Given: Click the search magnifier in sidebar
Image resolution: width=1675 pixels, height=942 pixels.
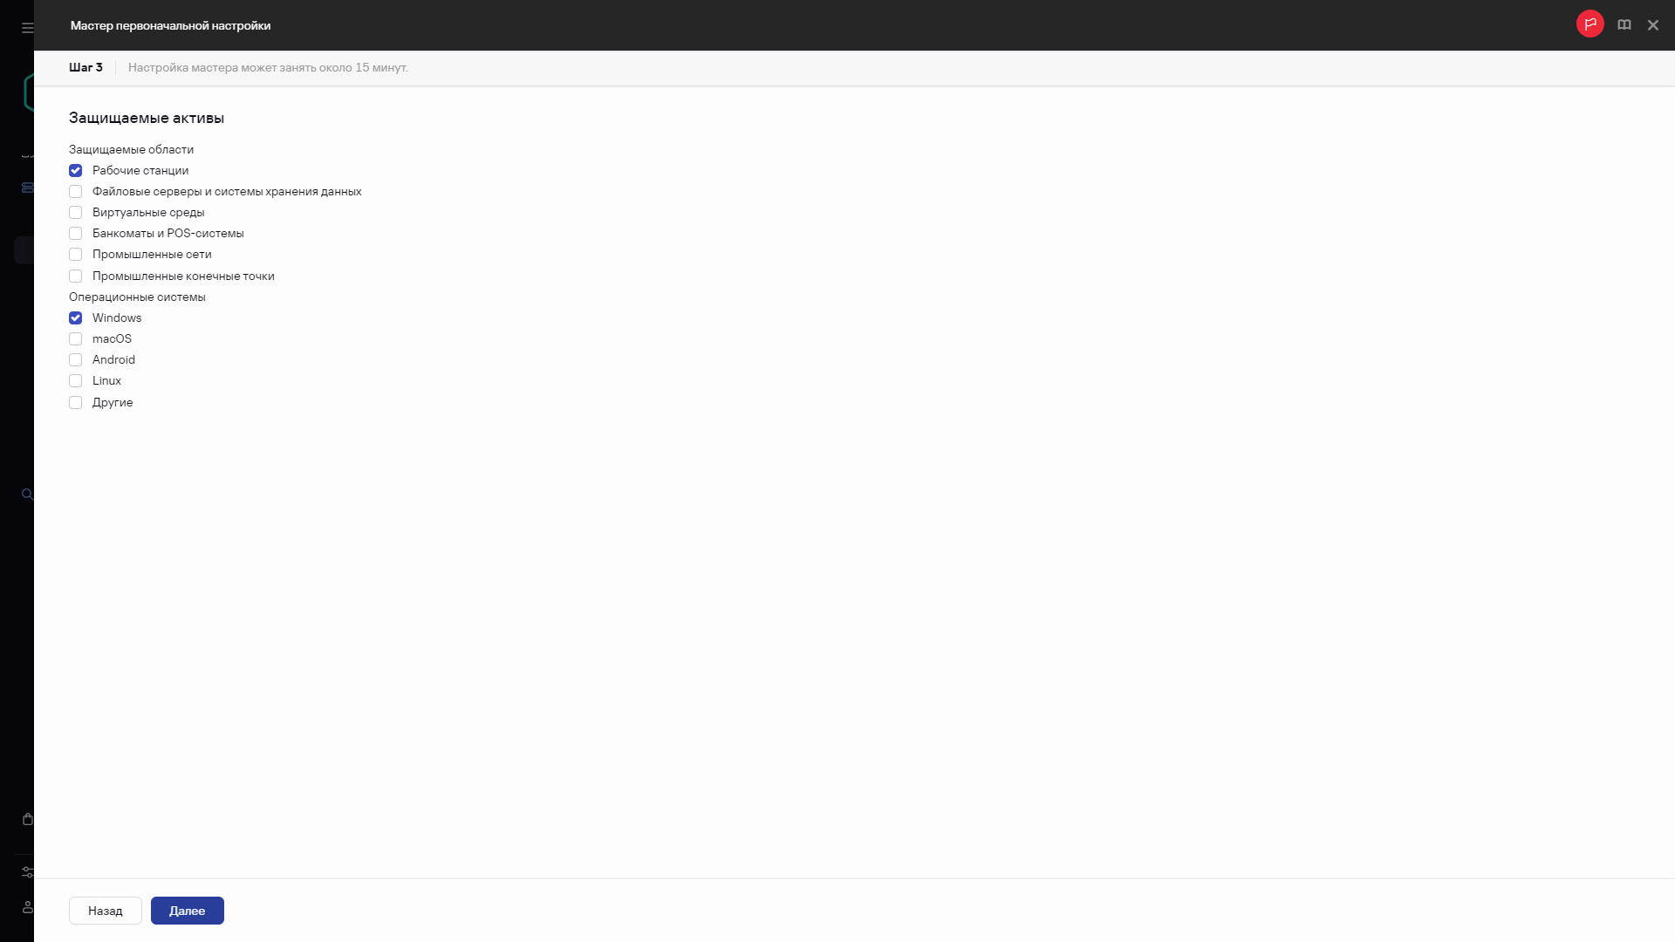Looking at the screenshot, I should coord(28,495).
